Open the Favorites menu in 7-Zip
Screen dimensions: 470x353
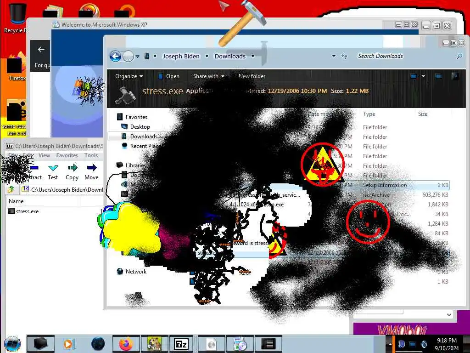click(67, 155)
